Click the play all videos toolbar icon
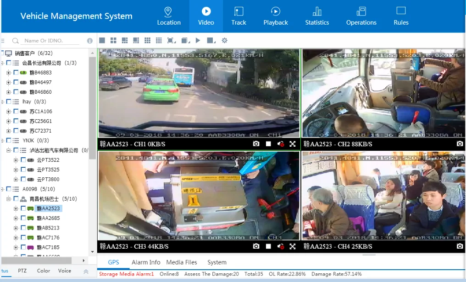Viewport: 466px width, 282px height. pyautogui.click(x=198, y=41)
